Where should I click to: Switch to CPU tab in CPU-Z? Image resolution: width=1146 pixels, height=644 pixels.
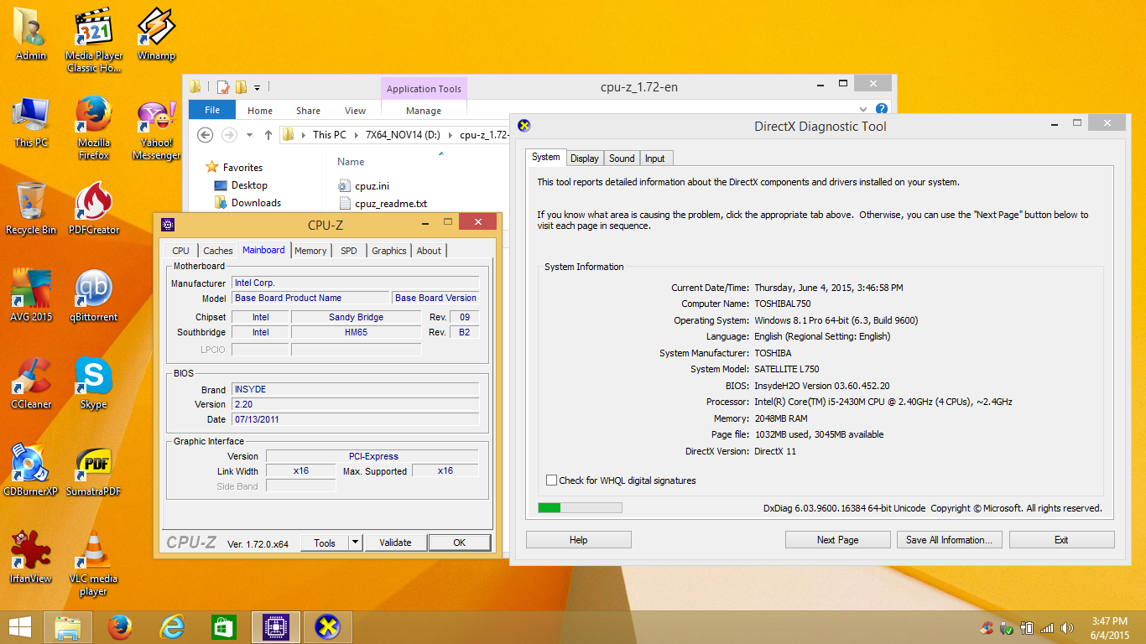tap(180, 251)
